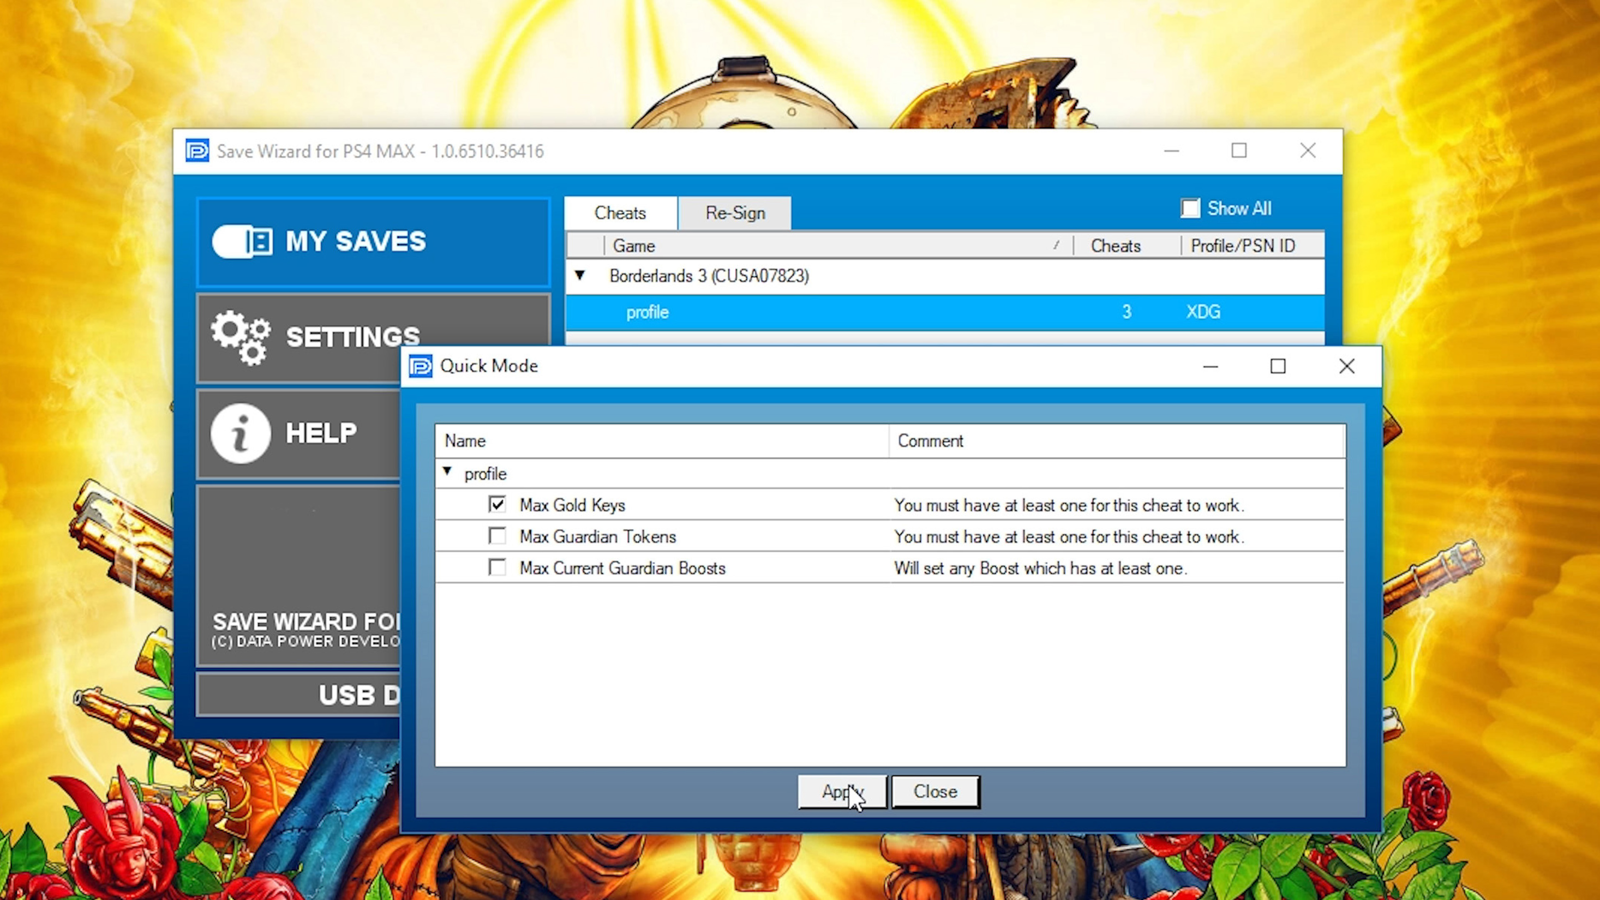The width and height of the screenshot is (1600, 900).
Task: Enable the Max Guardian Tokens cheat
Action: point(497,536)
